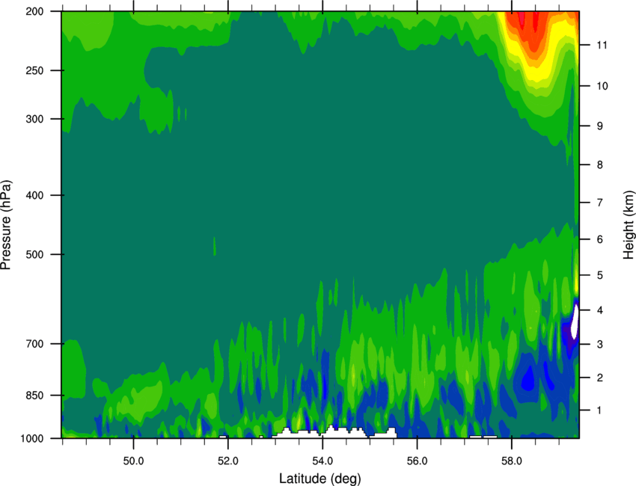Pick the 4 km height label
Image resolution: width=636 pixels, height=486 pixels.
pos(600,310)
